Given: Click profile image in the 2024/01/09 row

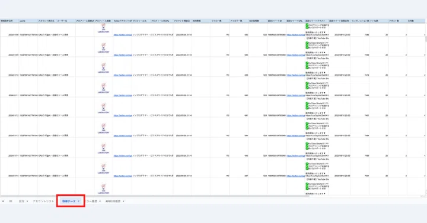Looking at the screenshot, I should coord(103,48).
